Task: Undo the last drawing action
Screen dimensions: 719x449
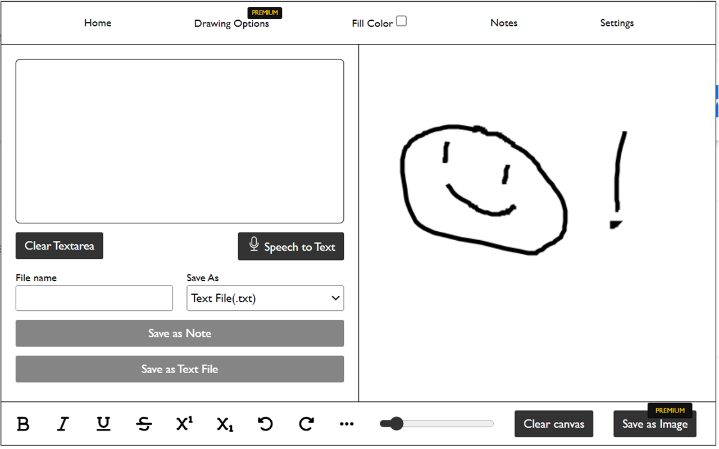Action: pos(265,424)
